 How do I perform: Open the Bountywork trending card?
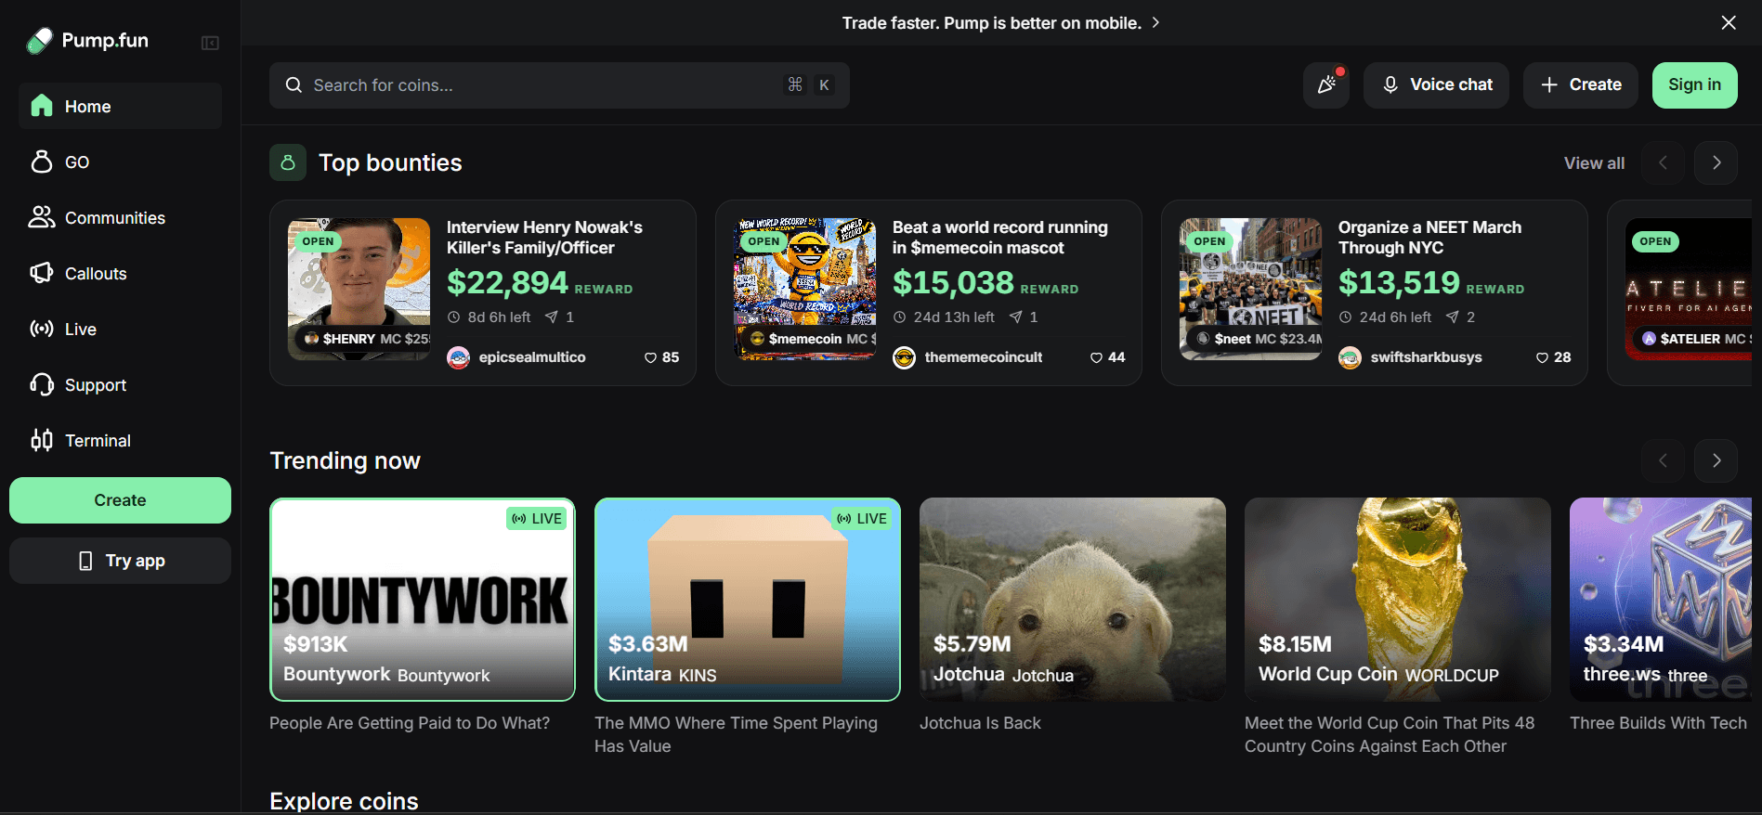click(423, 600)
